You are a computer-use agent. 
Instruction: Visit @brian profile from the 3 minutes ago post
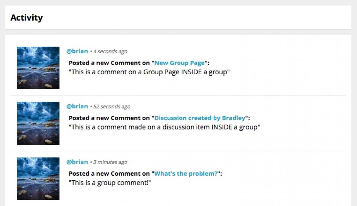click(x=77, y=162)
